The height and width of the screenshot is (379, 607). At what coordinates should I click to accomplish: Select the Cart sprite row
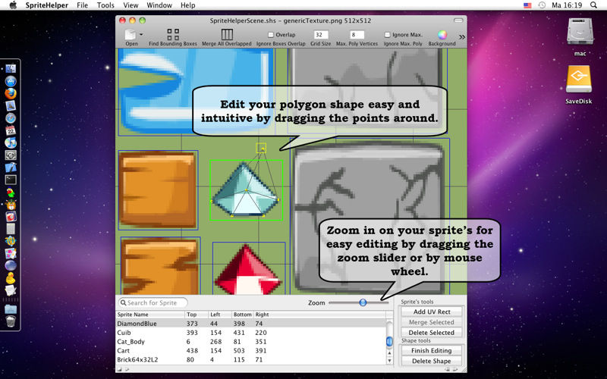(251, 350)
